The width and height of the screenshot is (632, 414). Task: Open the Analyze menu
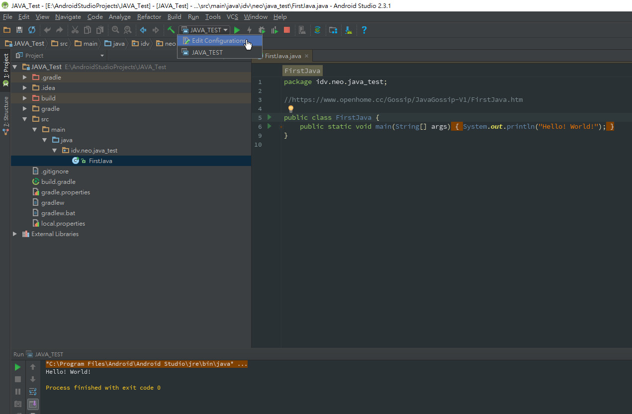pos(119,17)
